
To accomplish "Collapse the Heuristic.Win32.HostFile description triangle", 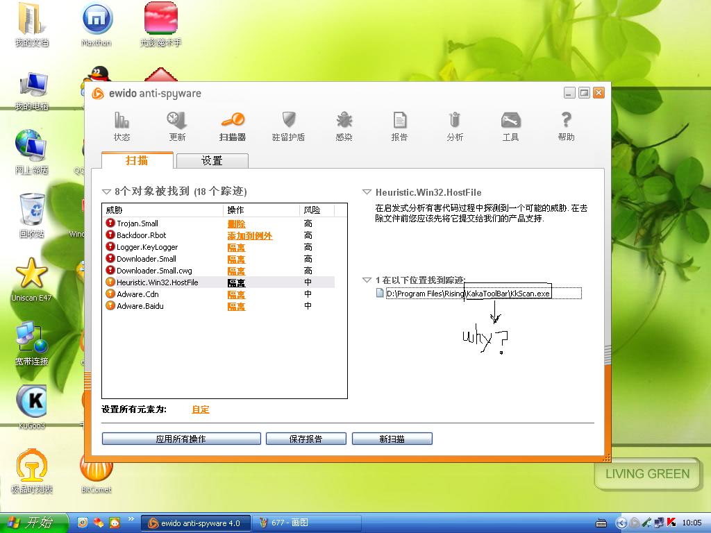I will point(367,192).
